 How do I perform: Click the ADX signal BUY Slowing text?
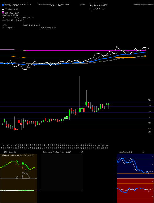(x=48, y=28)
